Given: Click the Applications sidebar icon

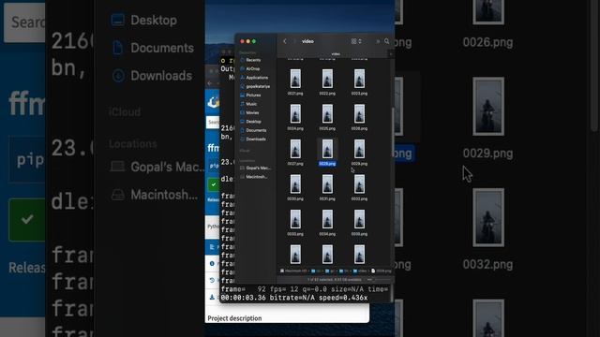Looking at the screenshot, I should click(242, 78).
